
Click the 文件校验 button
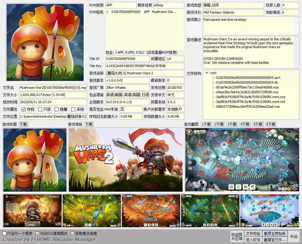253,233
